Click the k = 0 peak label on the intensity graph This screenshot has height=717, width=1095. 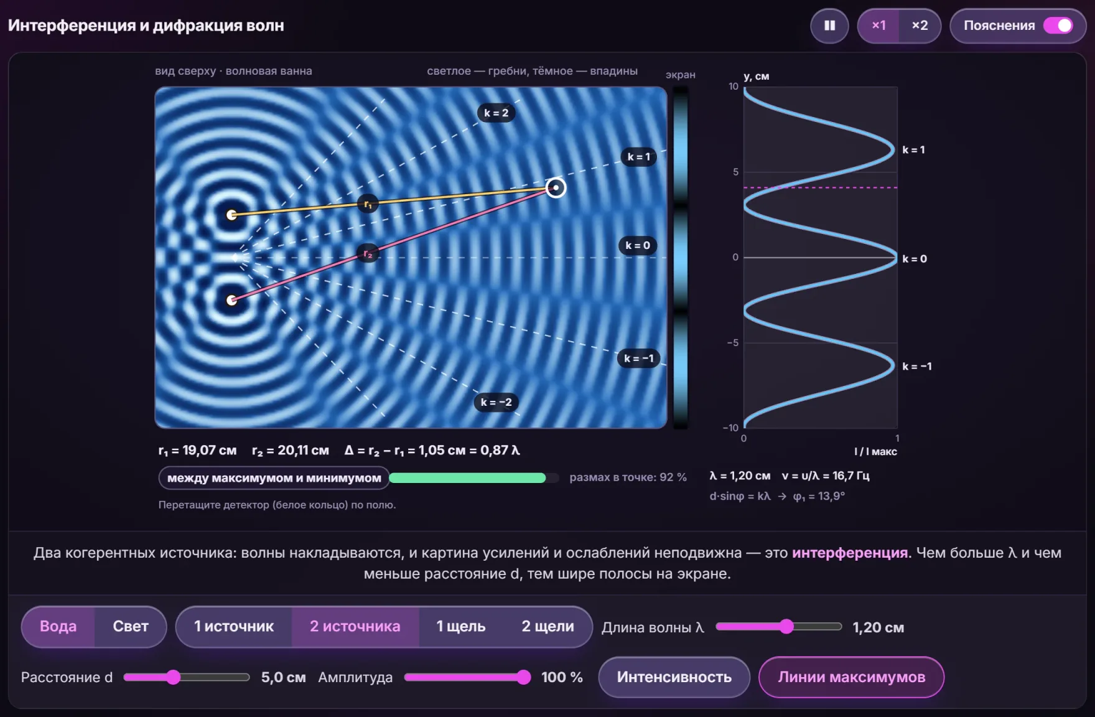[x=915, y=259]
